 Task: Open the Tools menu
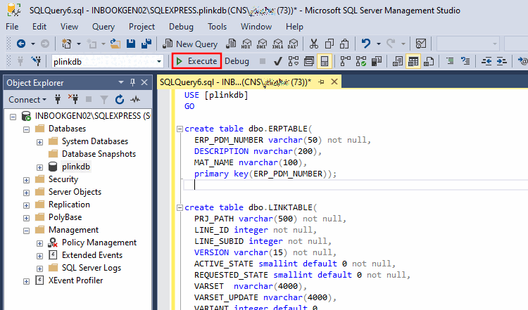(218, 27)
